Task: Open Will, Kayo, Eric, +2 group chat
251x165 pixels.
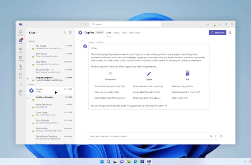Action: coord(50,71)
